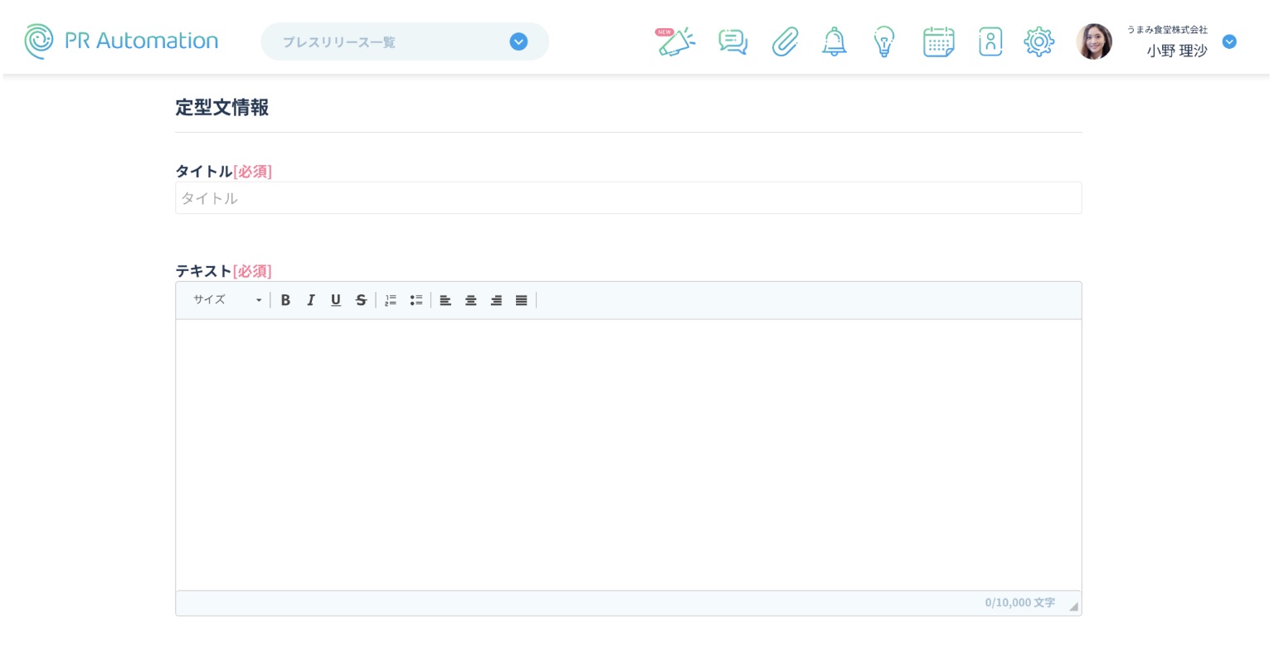The height and width of the screenshot is (660, 1274).
Task: Toggle italic formatting in text editor
Action: tap(310, 300)
